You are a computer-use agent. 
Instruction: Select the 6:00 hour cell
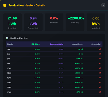pos(9,49)
